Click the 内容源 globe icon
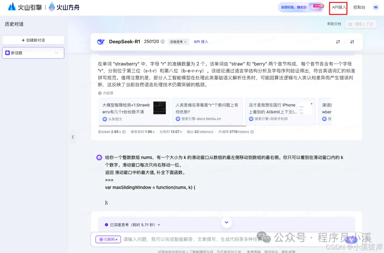Viewport: 384px width, 253px height. [100, 93]
